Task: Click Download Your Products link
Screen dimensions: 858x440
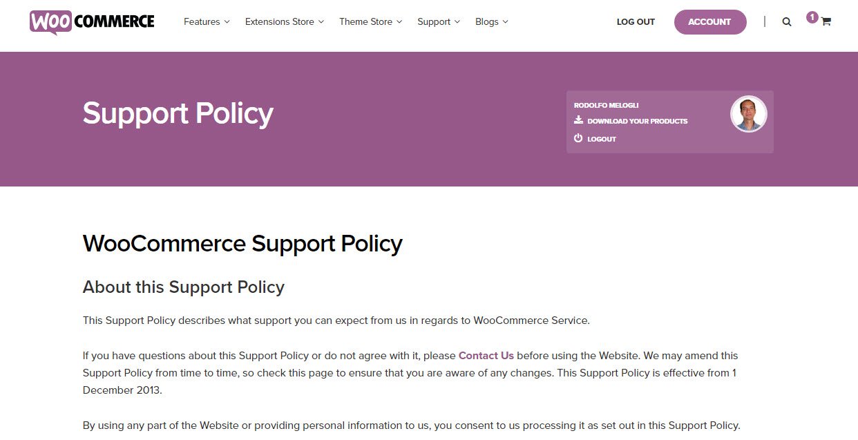Action: coord(638,121)
